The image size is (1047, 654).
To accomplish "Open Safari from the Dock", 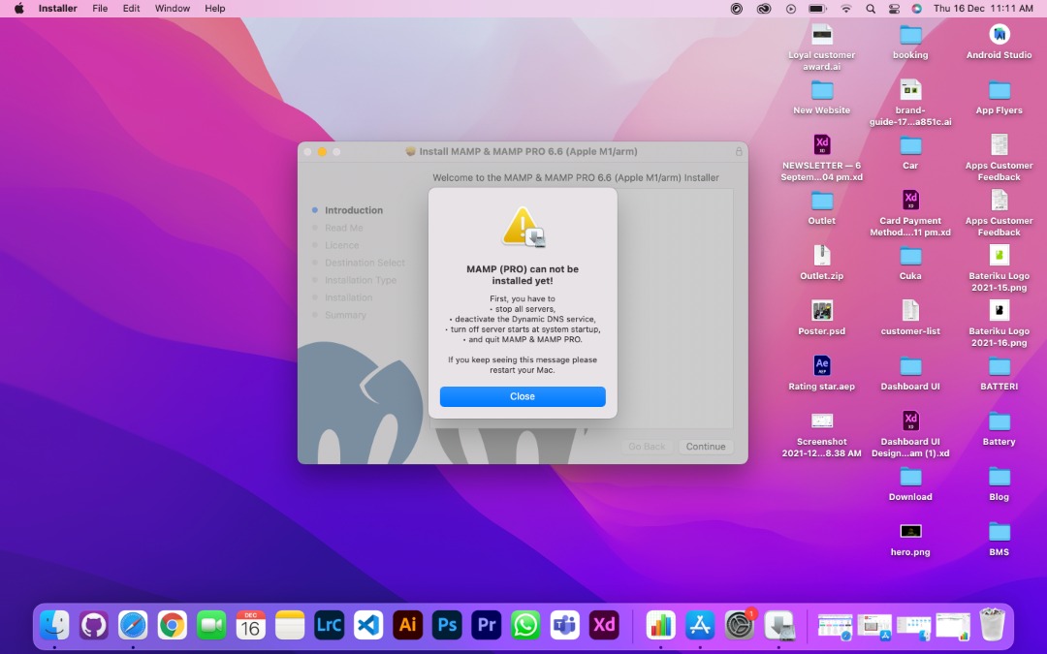I will (133, 625).
